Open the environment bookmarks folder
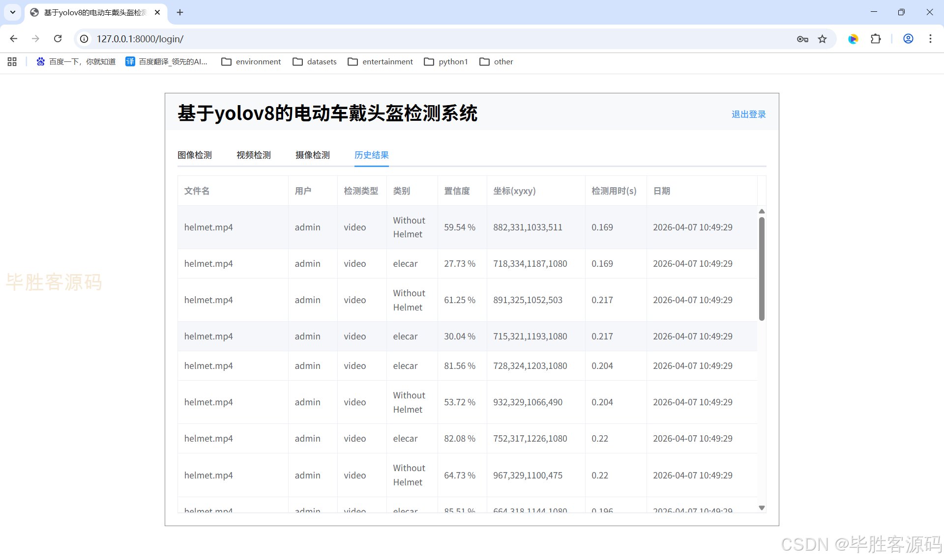The height and width of the screenshot is (560, 944). (251, 61)
